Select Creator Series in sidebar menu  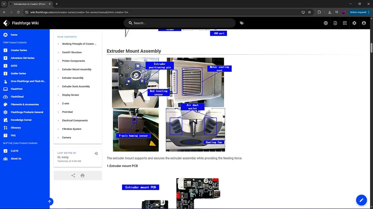[x=19, y=50]
